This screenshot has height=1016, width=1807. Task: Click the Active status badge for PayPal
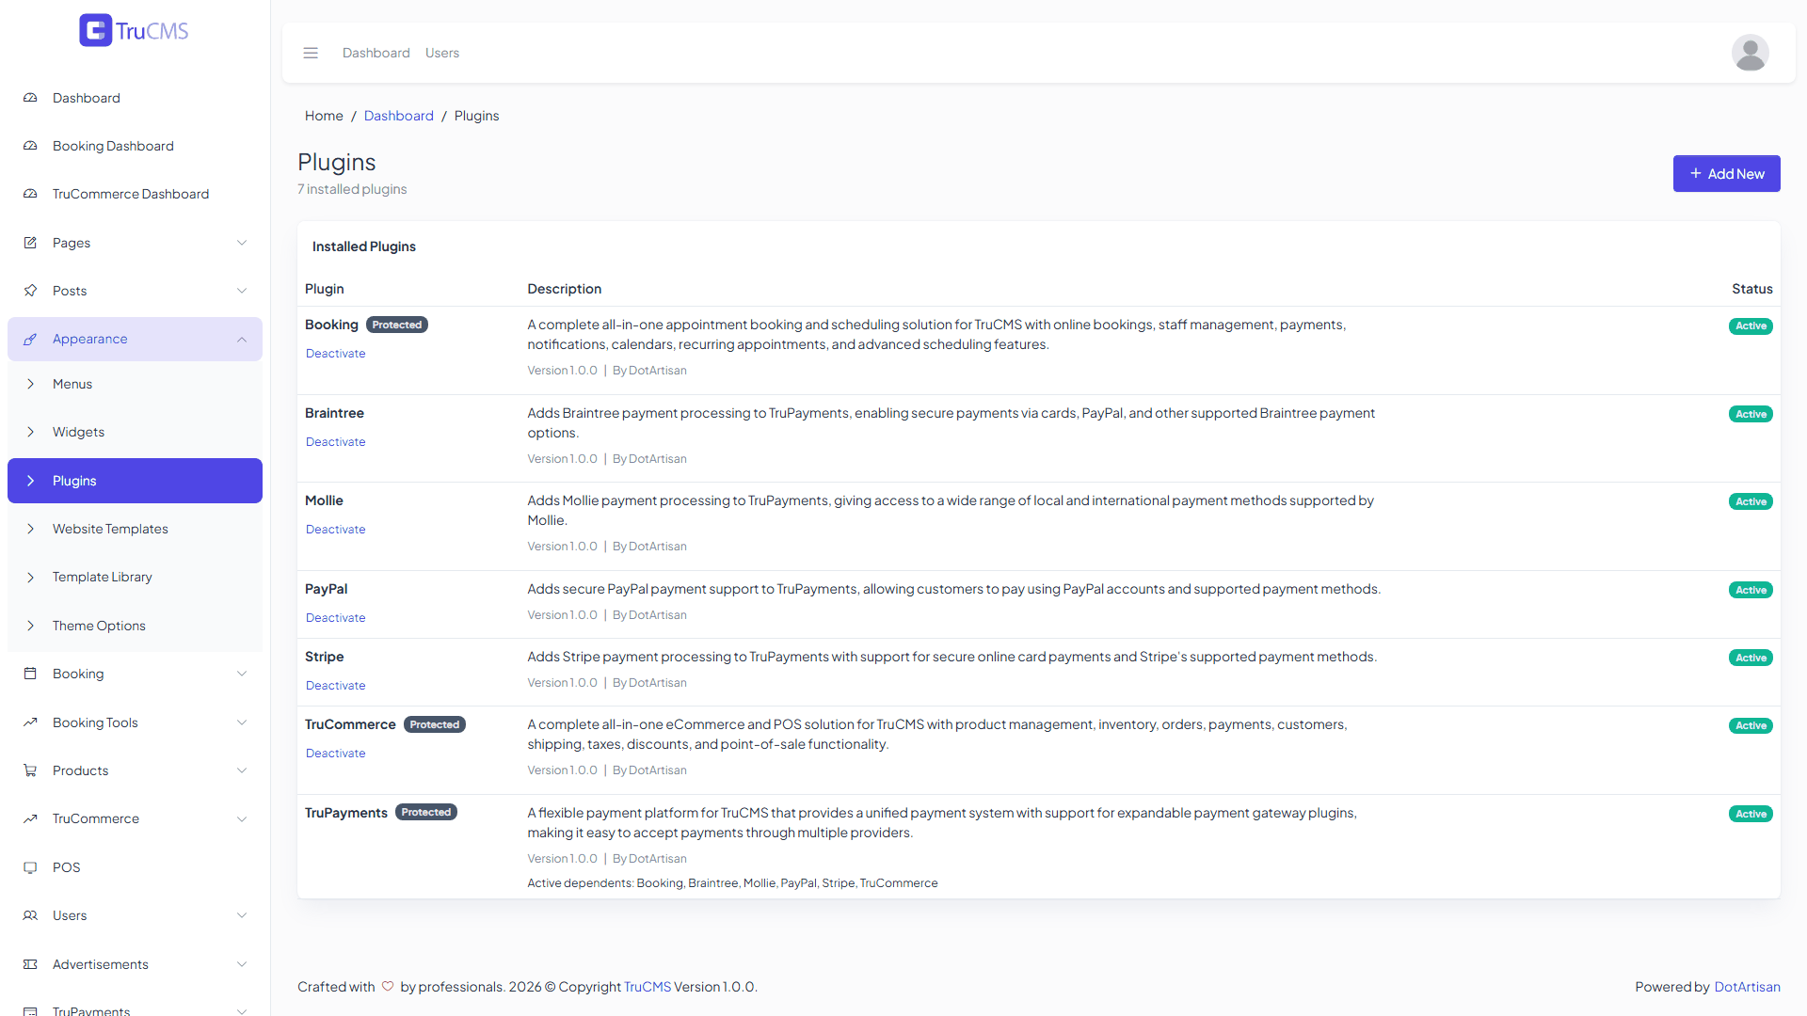coord(1751,590)
